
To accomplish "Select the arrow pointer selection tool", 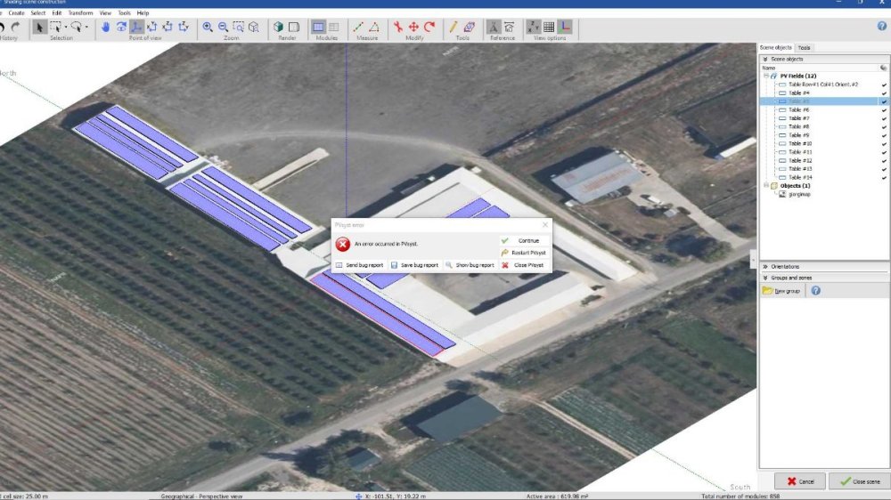I will click(39, 27).
